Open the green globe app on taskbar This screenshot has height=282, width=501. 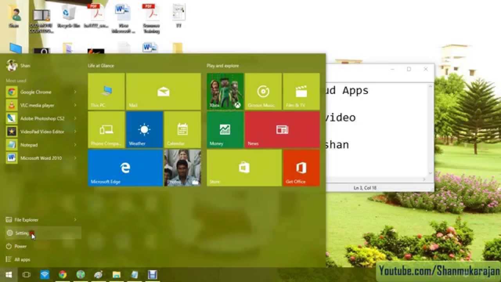pyautogui.click(x=81, y=275)
